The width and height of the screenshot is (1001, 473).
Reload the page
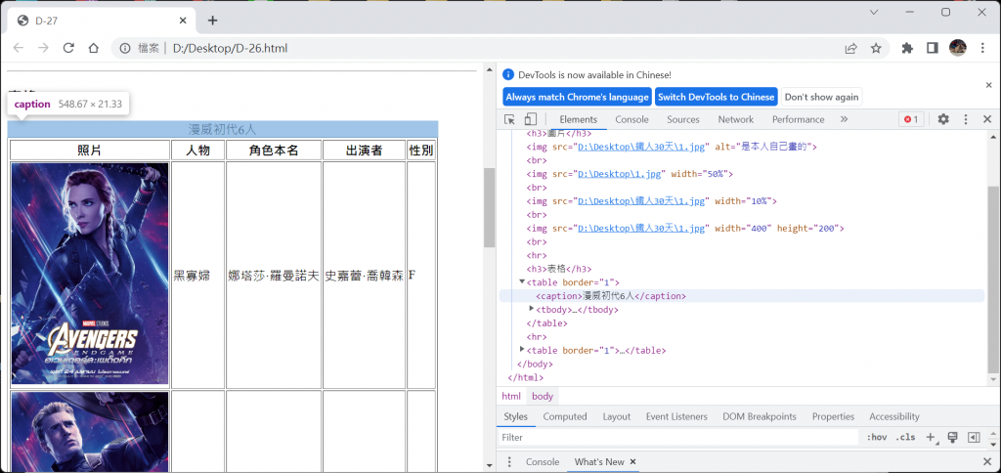69,48
